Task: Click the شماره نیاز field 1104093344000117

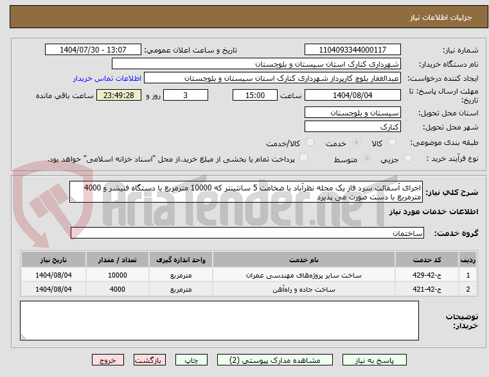Action: (352, 50)
